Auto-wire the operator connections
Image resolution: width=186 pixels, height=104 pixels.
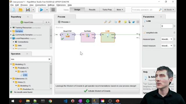click(x=129, y=22)
